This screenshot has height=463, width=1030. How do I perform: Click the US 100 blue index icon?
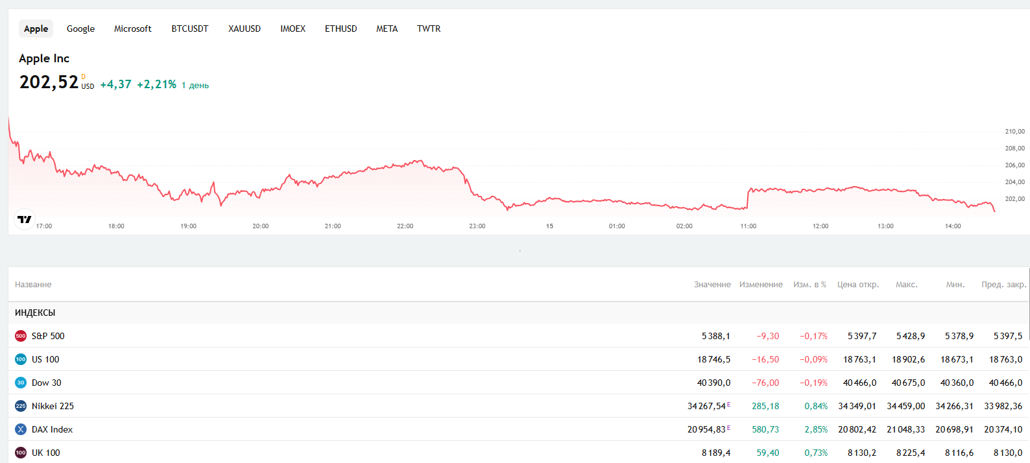click(21, 359)
